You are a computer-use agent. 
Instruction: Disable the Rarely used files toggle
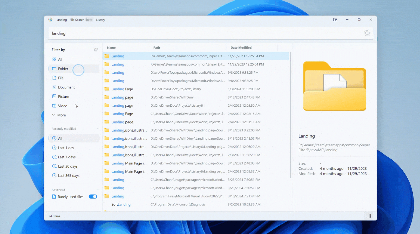(93, 197)
